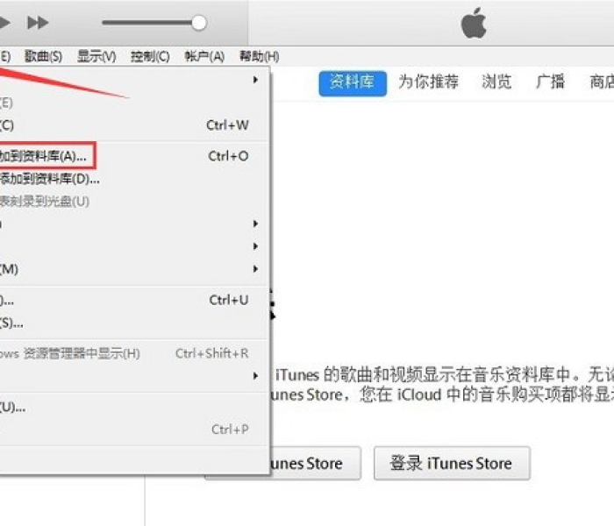Open the 帐户(A) menu

point(204,56)
